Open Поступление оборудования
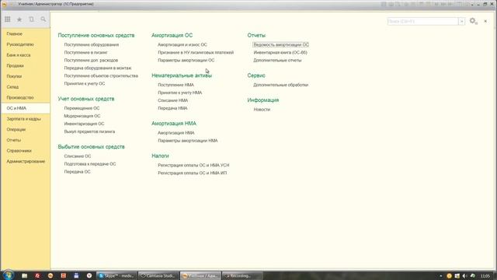Viewport: 497px width, 280px height. pyautogui.click(x=92, y=45)
